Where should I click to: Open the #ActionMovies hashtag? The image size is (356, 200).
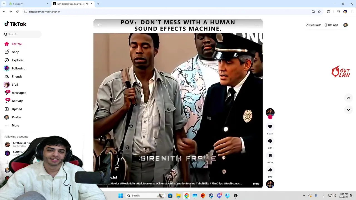click(186, 184)
